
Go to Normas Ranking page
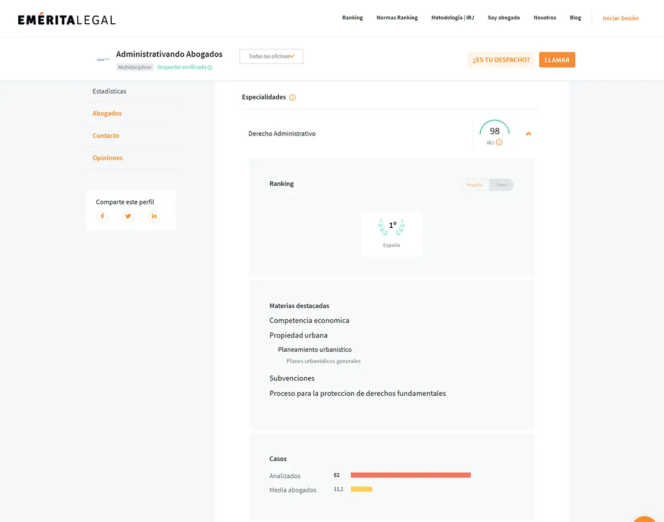(x=397, y=18)
